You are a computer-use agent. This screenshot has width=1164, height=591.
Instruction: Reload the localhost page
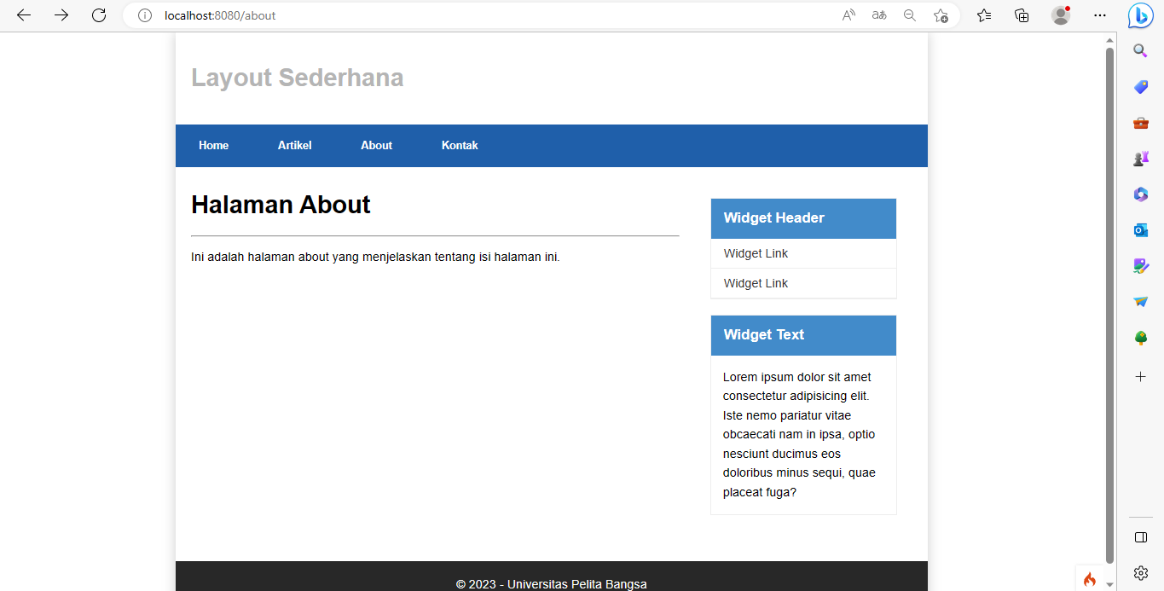(x=98, y=14)
